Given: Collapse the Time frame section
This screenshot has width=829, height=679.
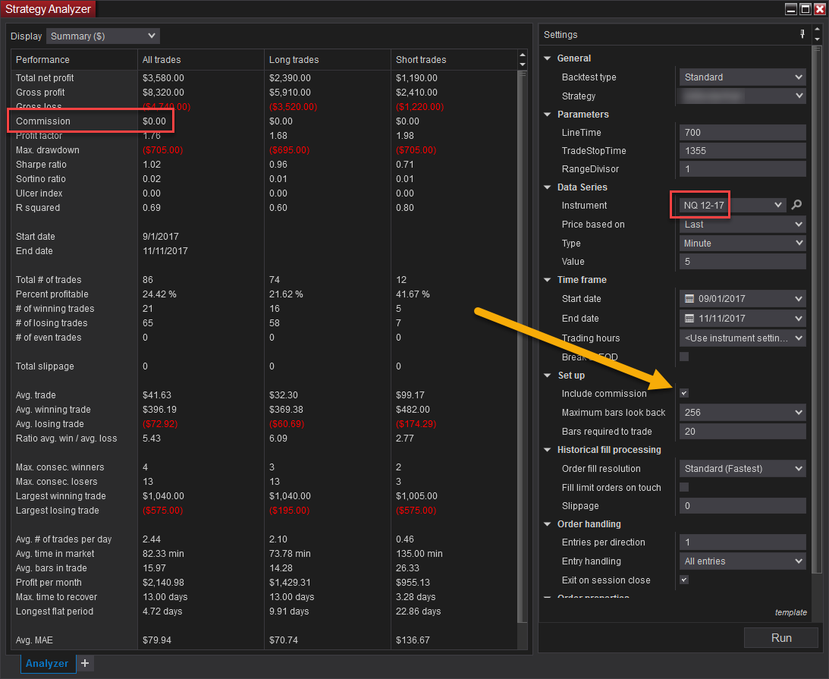Looking at the screenshot, I should 548,280.
